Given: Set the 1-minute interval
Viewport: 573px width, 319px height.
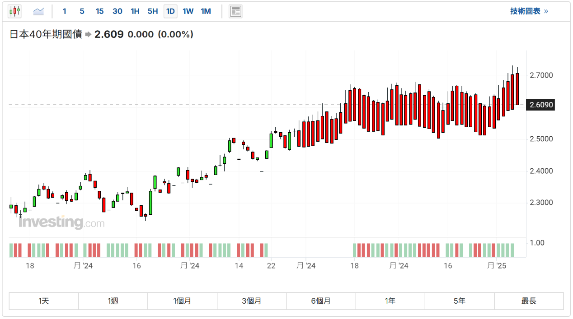Looking at the screenshot, I should pyautogui.click(x=64, y=11).
